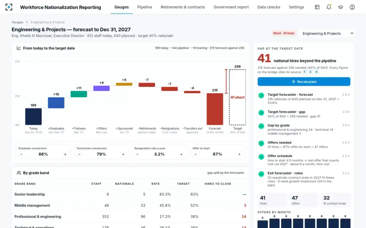Open source citation 3

316,72
